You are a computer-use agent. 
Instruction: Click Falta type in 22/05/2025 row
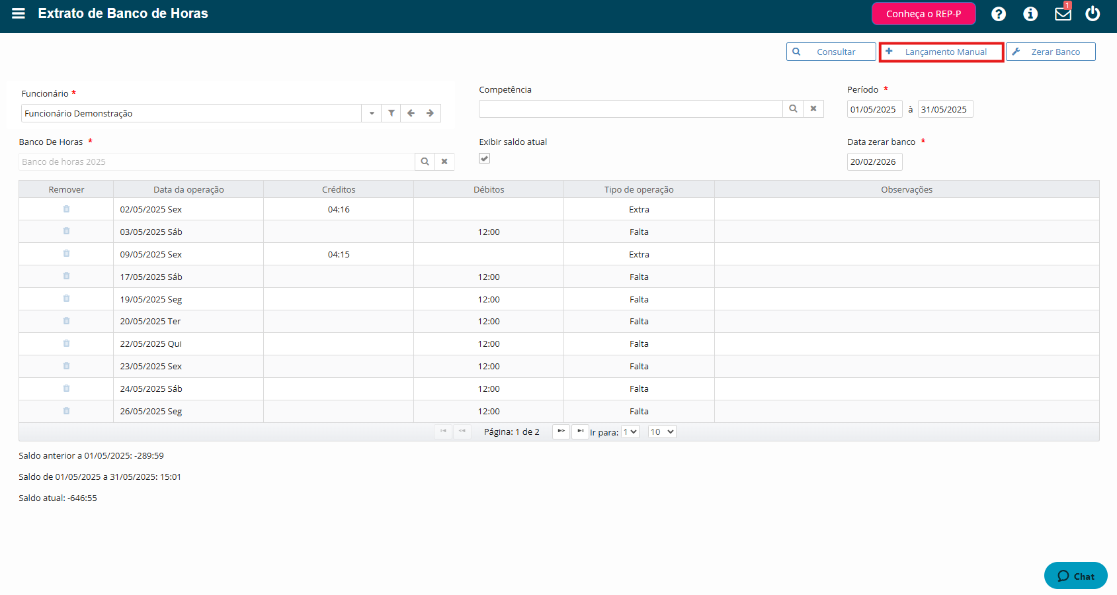(639, 343)
